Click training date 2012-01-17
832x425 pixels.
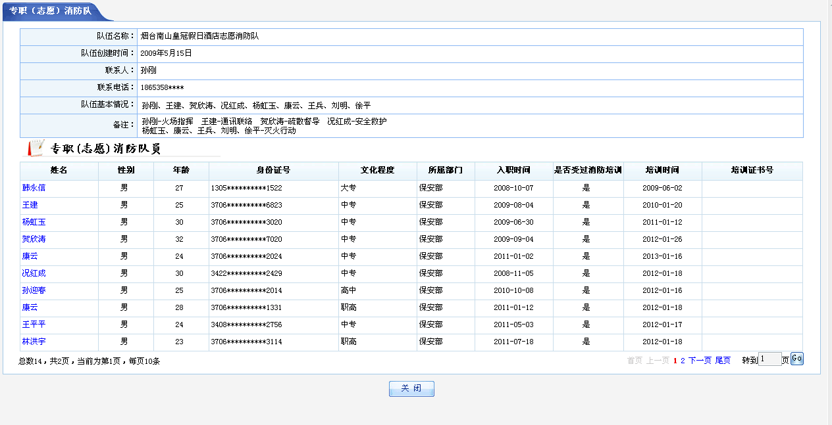pyautogui.click(x=663, y=324)
